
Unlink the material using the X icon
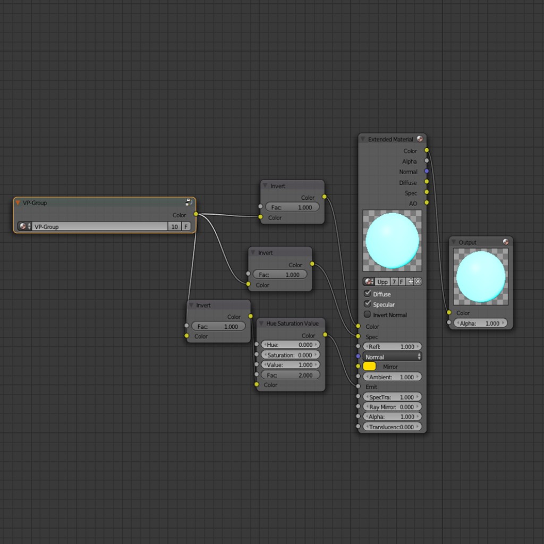click(x=418, y=281)
